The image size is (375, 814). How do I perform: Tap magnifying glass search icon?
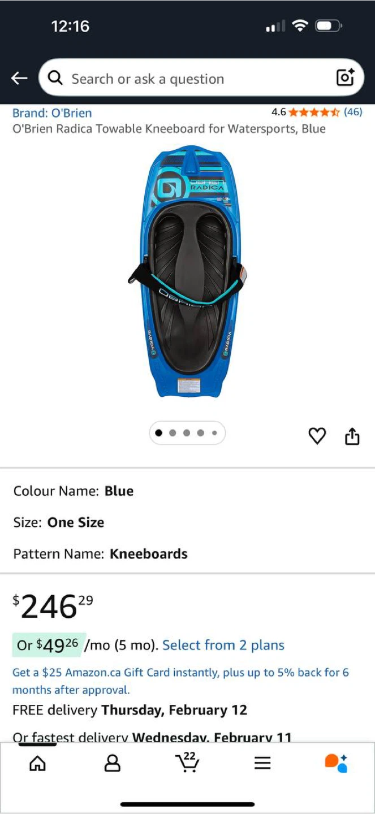[55, 78]
